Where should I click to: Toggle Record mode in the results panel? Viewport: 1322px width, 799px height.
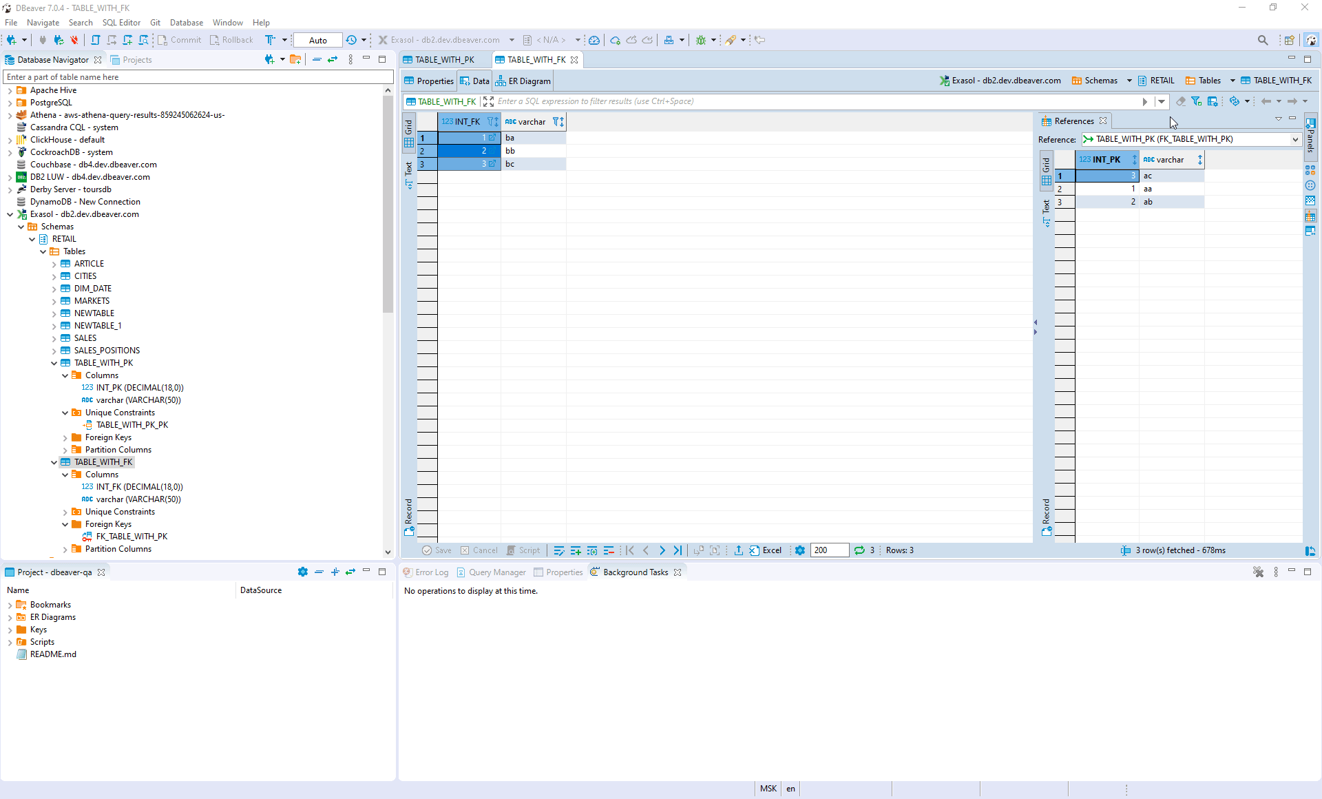(410, 513)
